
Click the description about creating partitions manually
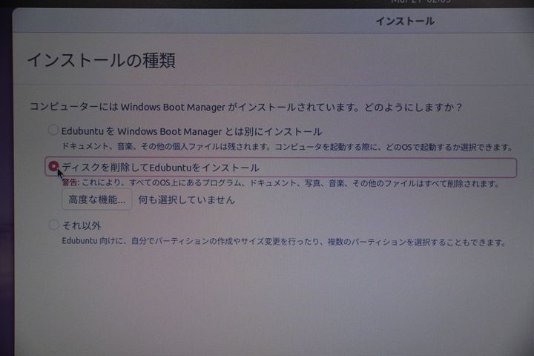point(283,242)
